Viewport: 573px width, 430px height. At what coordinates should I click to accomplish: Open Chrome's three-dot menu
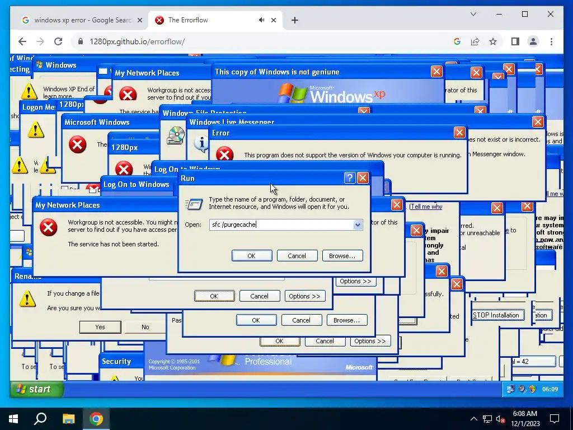(x=551, y=41)
